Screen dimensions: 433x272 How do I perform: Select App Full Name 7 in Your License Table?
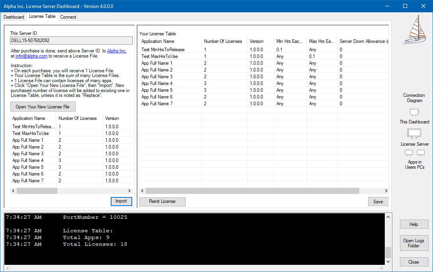point(264,104)
